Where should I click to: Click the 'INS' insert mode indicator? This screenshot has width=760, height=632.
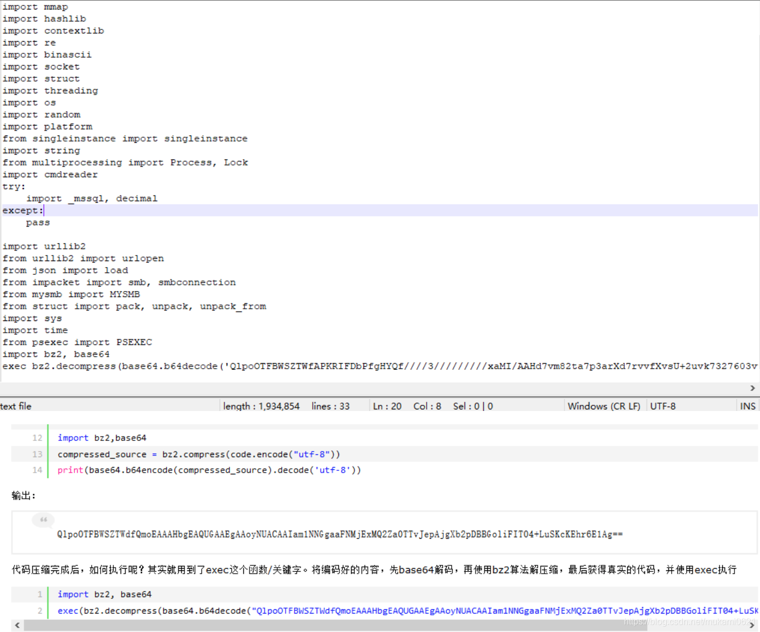pos(748,406)
